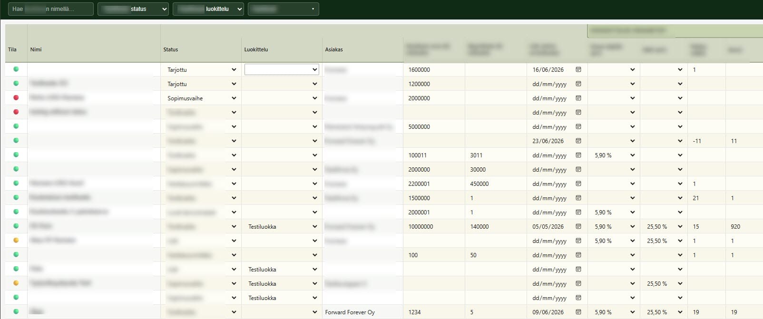
Task: Open empty Luokittelu dropdown in the 1600000 row
Action: tap(282, 69)
